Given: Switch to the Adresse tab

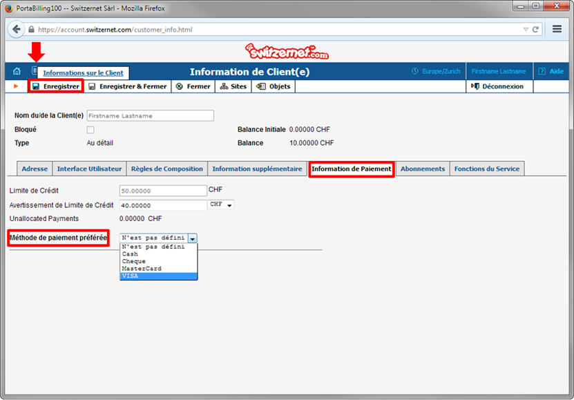Looking at the screenshot, I should [x=35, y=169].
